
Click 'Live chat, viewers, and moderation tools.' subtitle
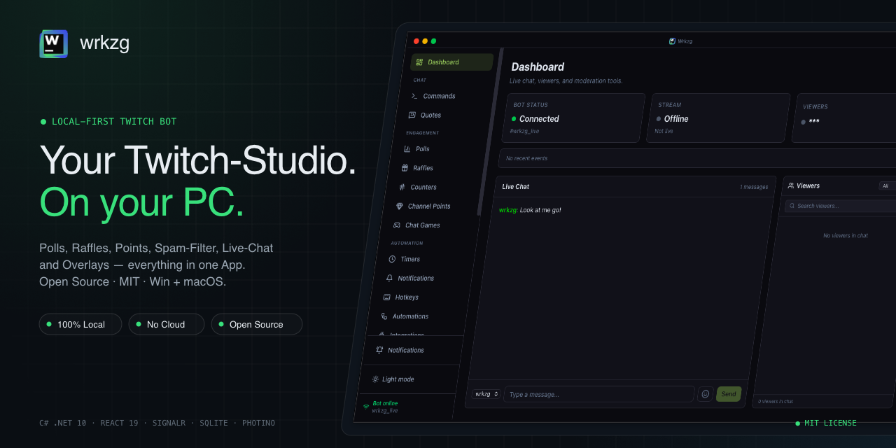(x=566, y=81)
